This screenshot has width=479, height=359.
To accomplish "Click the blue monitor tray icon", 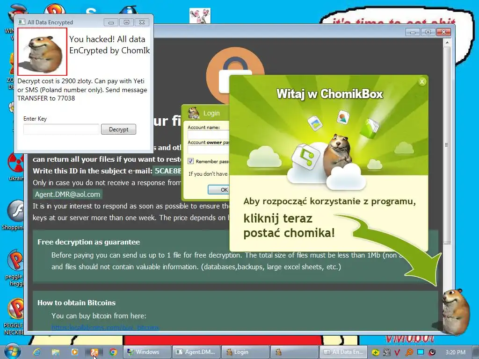I will (x=421, y=352).
